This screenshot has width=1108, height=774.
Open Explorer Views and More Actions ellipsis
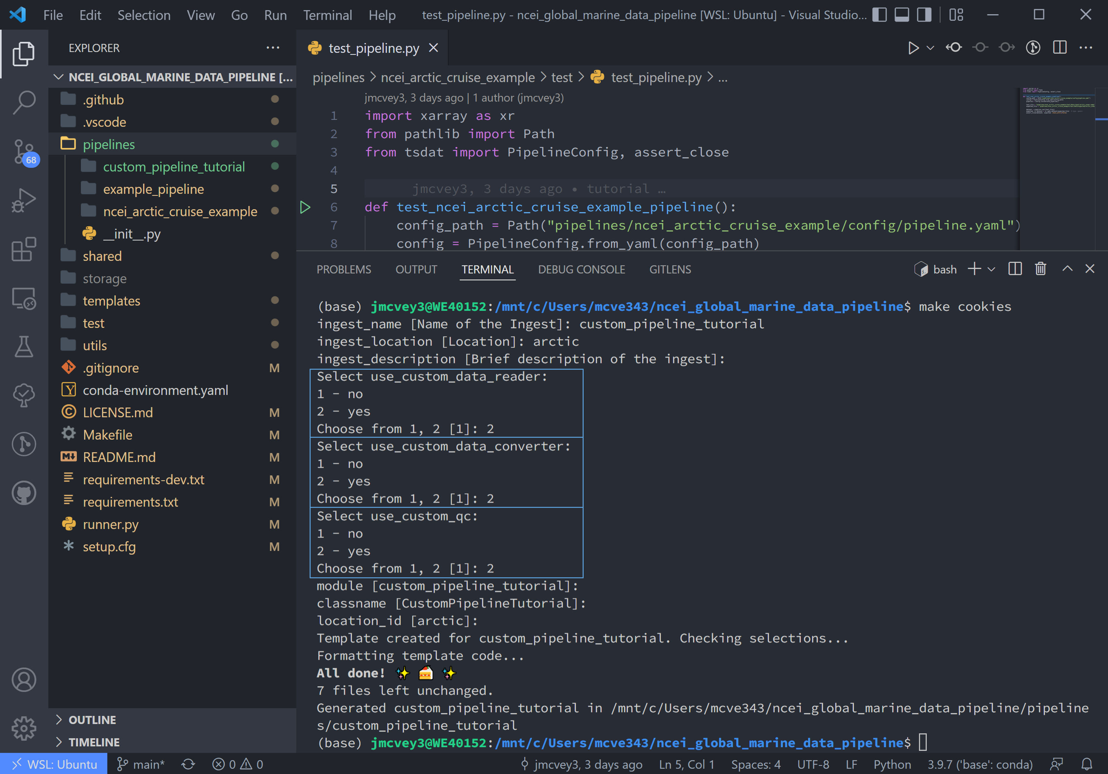click(x=273, y=48)
